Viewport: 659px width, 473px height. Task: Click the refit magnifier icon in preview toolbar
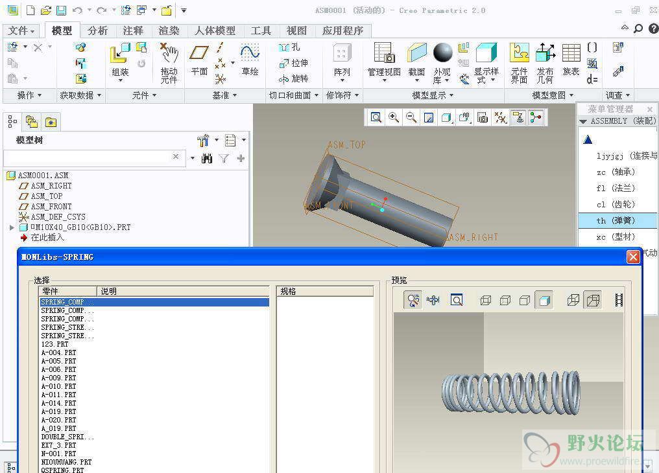[457, 300]
